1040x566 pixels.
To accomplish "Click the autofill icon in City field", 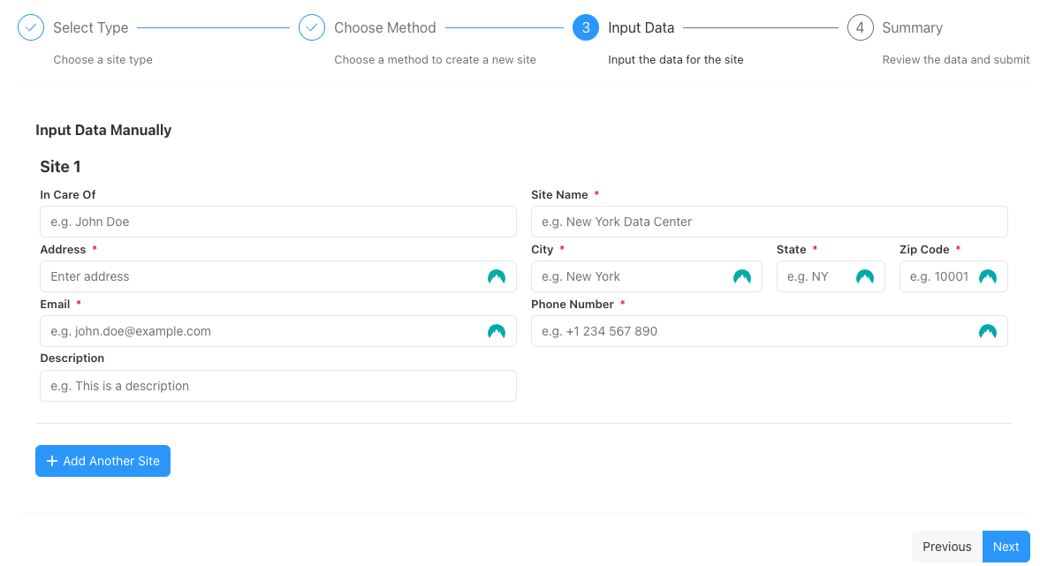I will (x=742, y=276).
